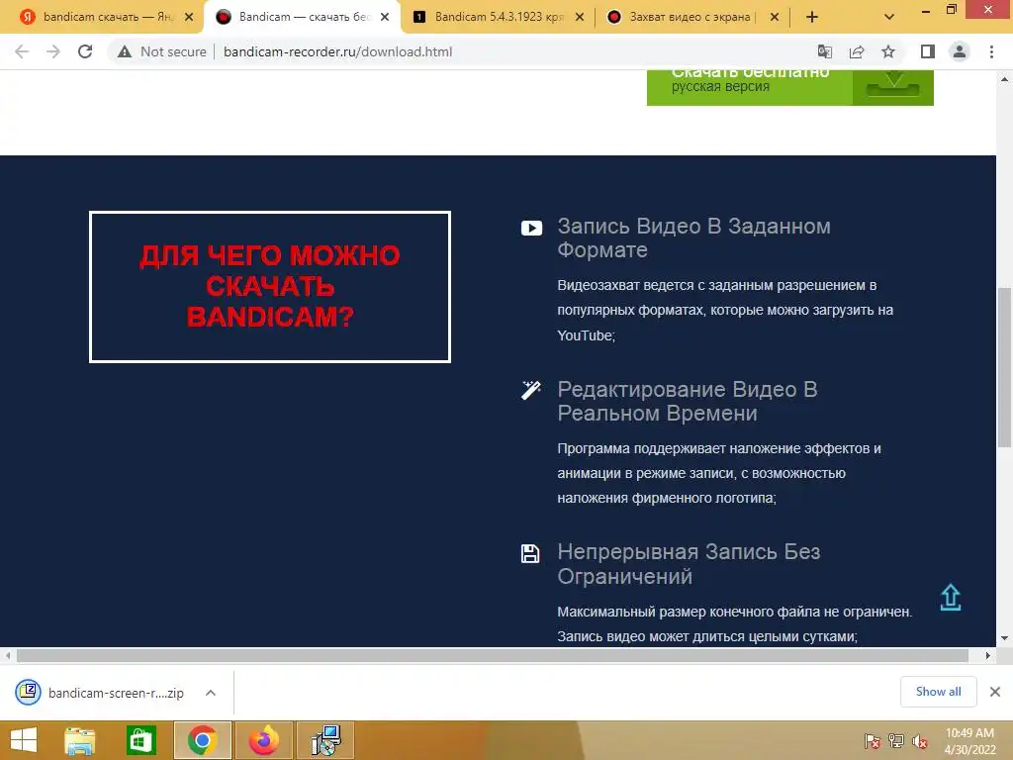Viewport: 1013px width, 760px height.
Task: Click the horizontal scrollbar right arrow
Action: click(x=988, y=655)
